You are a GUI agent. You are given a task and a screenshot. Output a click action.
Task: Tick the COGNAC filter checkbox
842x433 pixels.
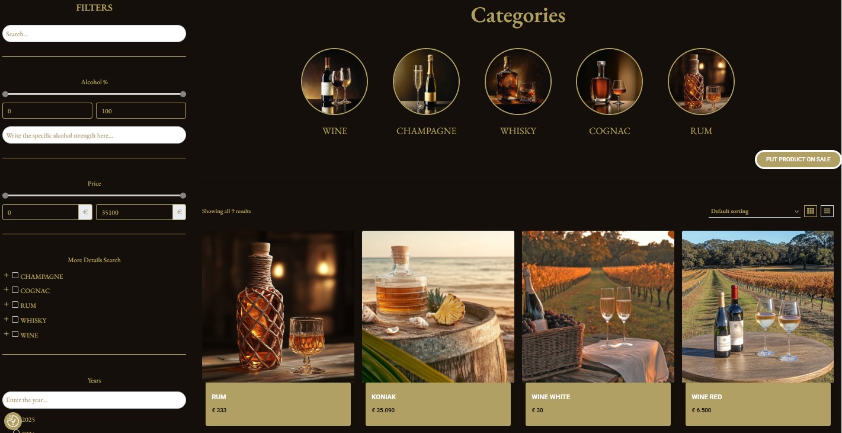(x=15, y=290)
